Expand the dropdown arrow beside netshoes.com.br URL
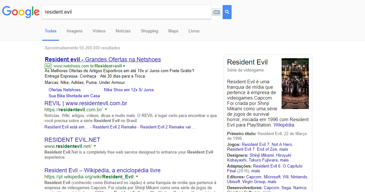 tap(124, 66)
